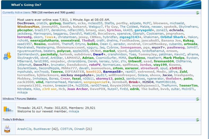This screenshot has width=209, height=139.
Task: Open pacinitaly's profile
Action: click(x=49, y=54)
